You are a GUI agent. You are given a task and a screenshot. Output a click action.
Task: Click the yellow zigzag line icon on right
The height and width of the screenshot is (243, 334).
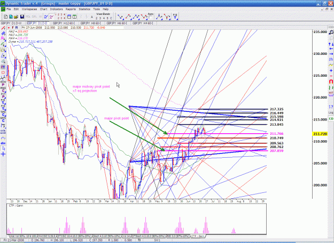pyautogui.click(x=331, y=65)
